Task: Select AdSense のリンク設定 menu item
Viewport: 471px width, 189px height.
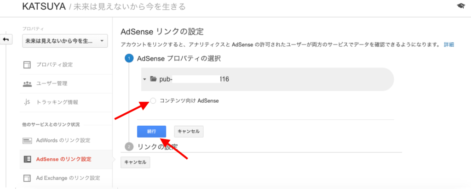Action: coord(63,159)
